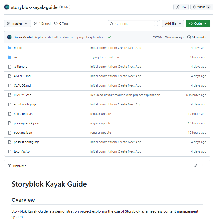Open the CLAUDE.md file

22,85
